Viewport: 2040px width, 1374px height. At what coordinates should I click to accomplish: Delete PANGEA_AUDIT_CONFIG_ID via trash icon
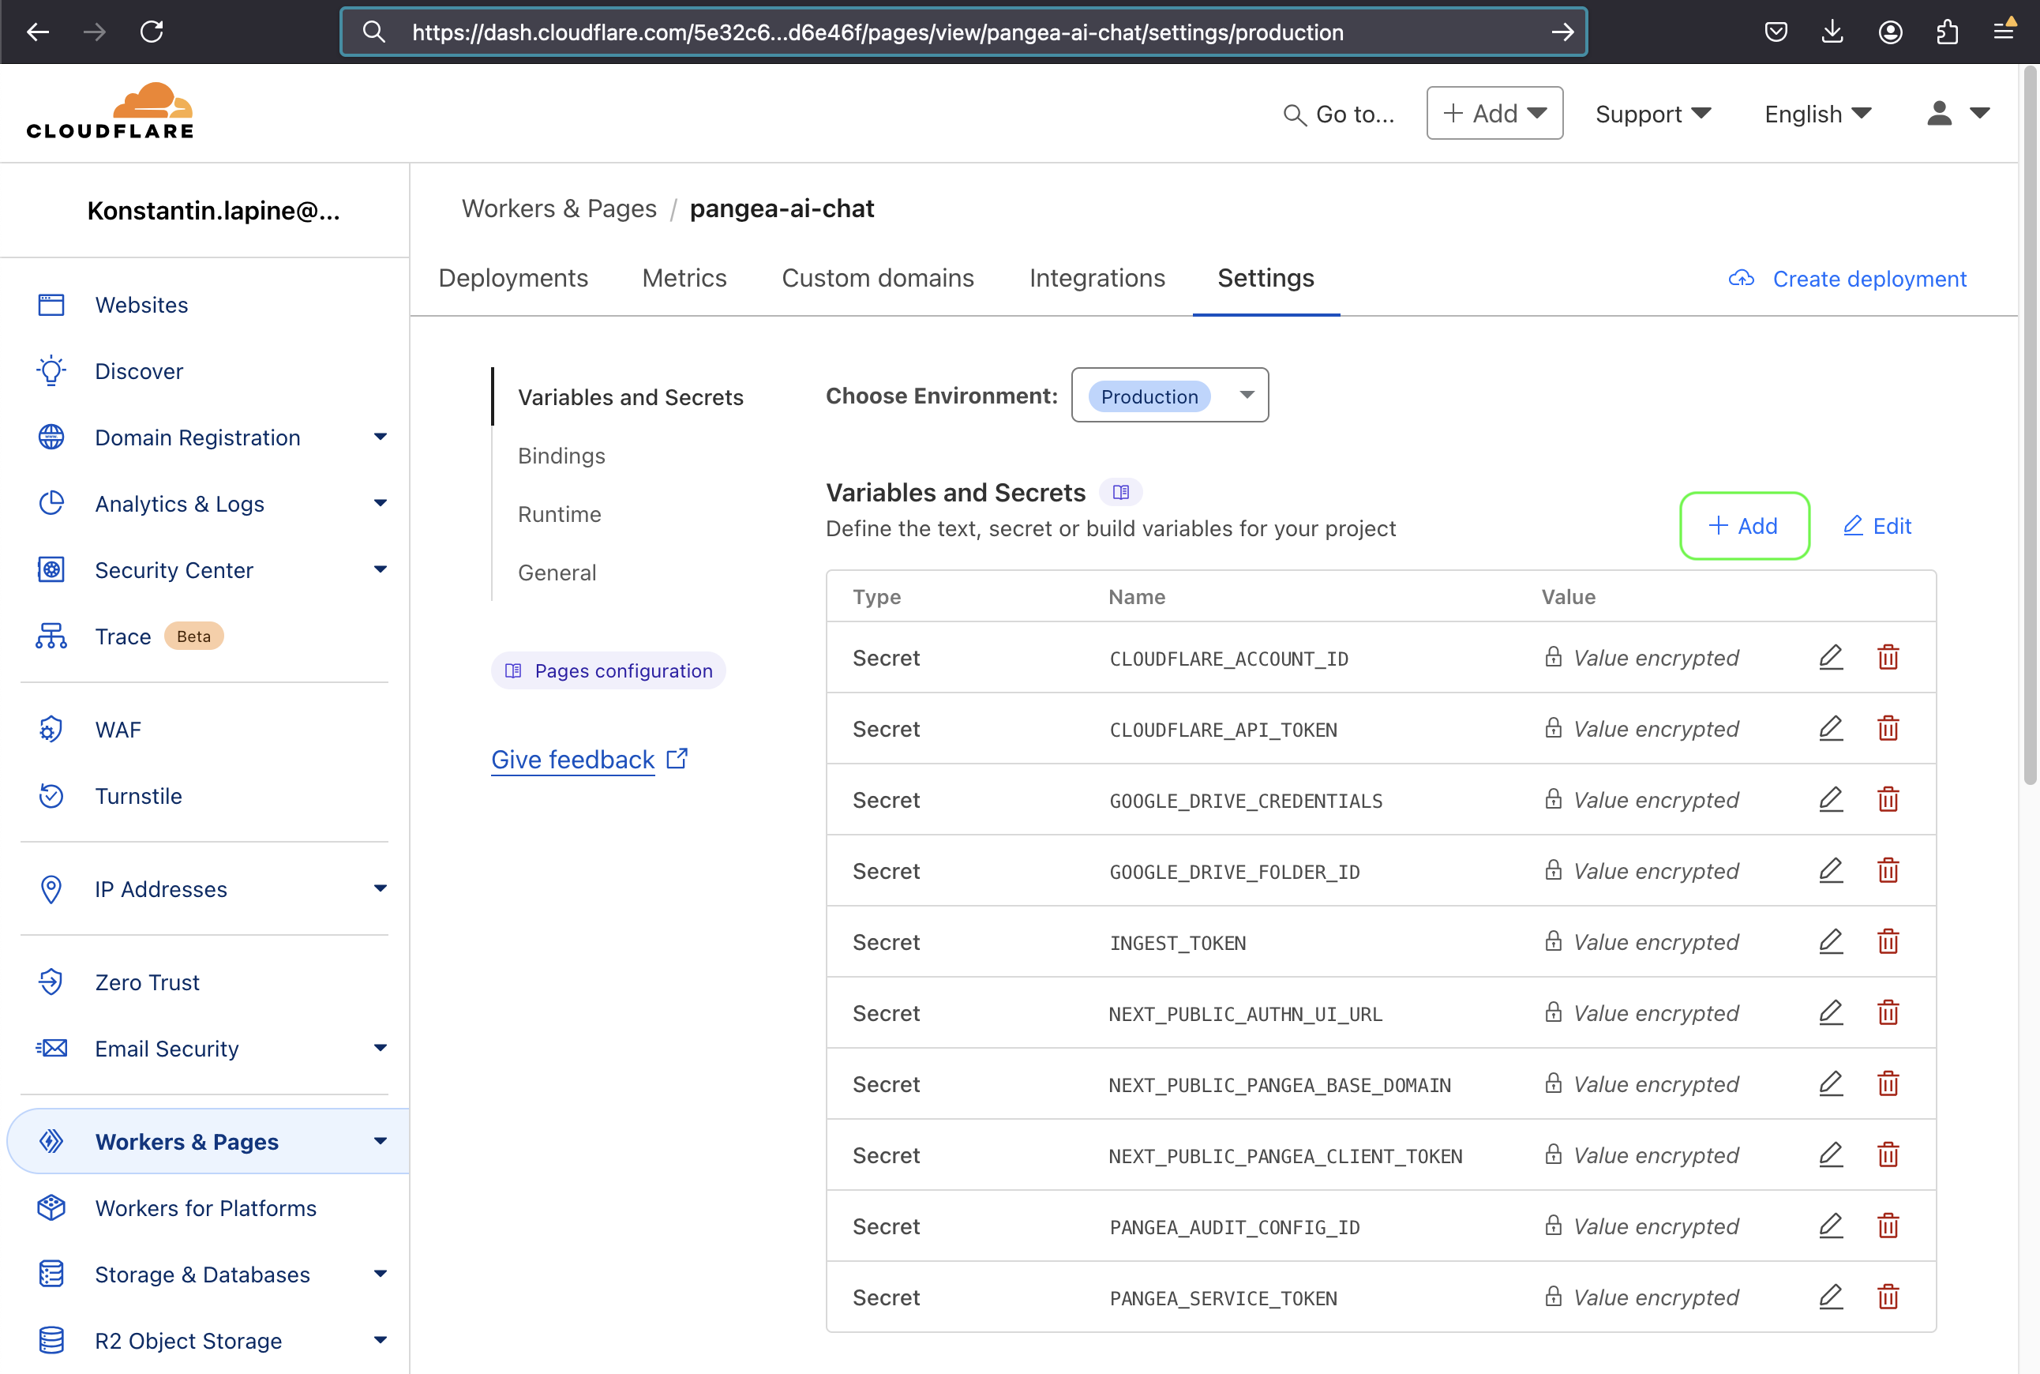tap(1888, 1226)
